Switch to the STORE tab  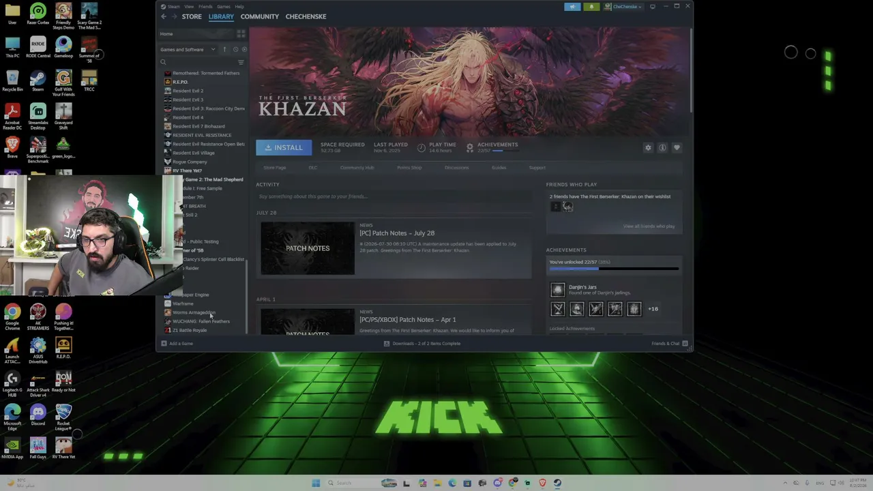pyautogui.click(x=192, y=16)
